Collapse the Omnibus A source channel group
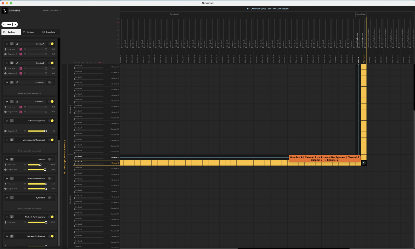The width and height of the screenshot is (415, 249). pos(70,109)
